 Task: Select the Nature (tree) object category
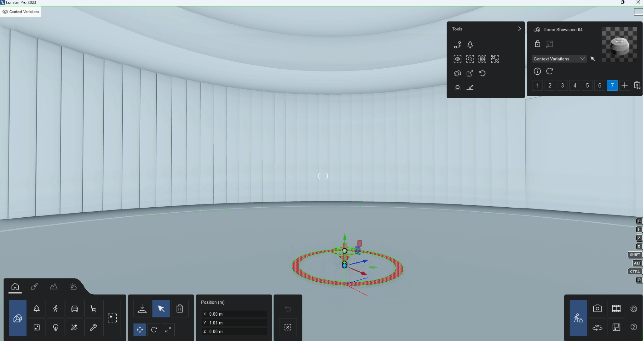(x=36, y=309)
